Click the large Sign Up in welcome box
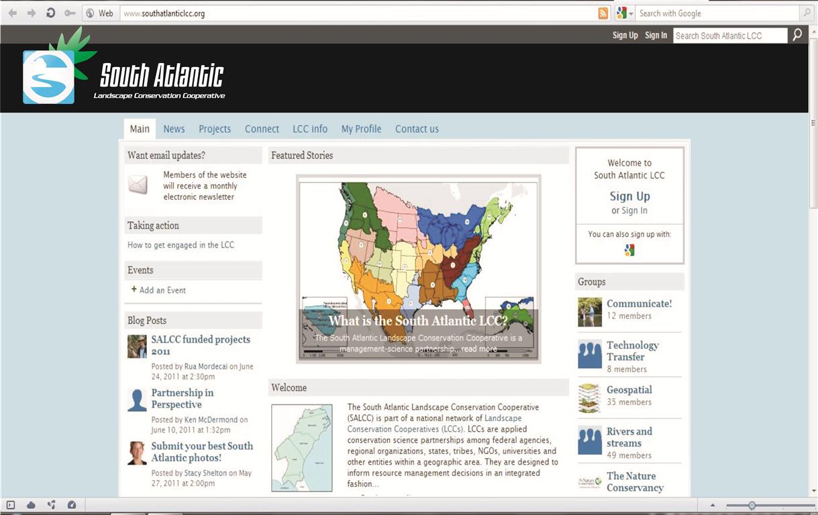The height and width of the screenshot is (515, 818). (x=629, y=196)
